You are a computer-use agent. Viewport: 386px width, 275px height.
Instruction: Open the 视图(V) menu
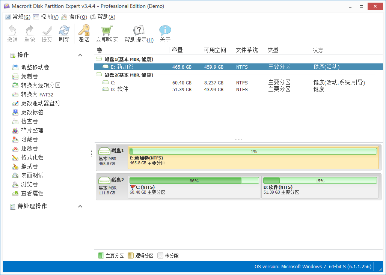46,17
